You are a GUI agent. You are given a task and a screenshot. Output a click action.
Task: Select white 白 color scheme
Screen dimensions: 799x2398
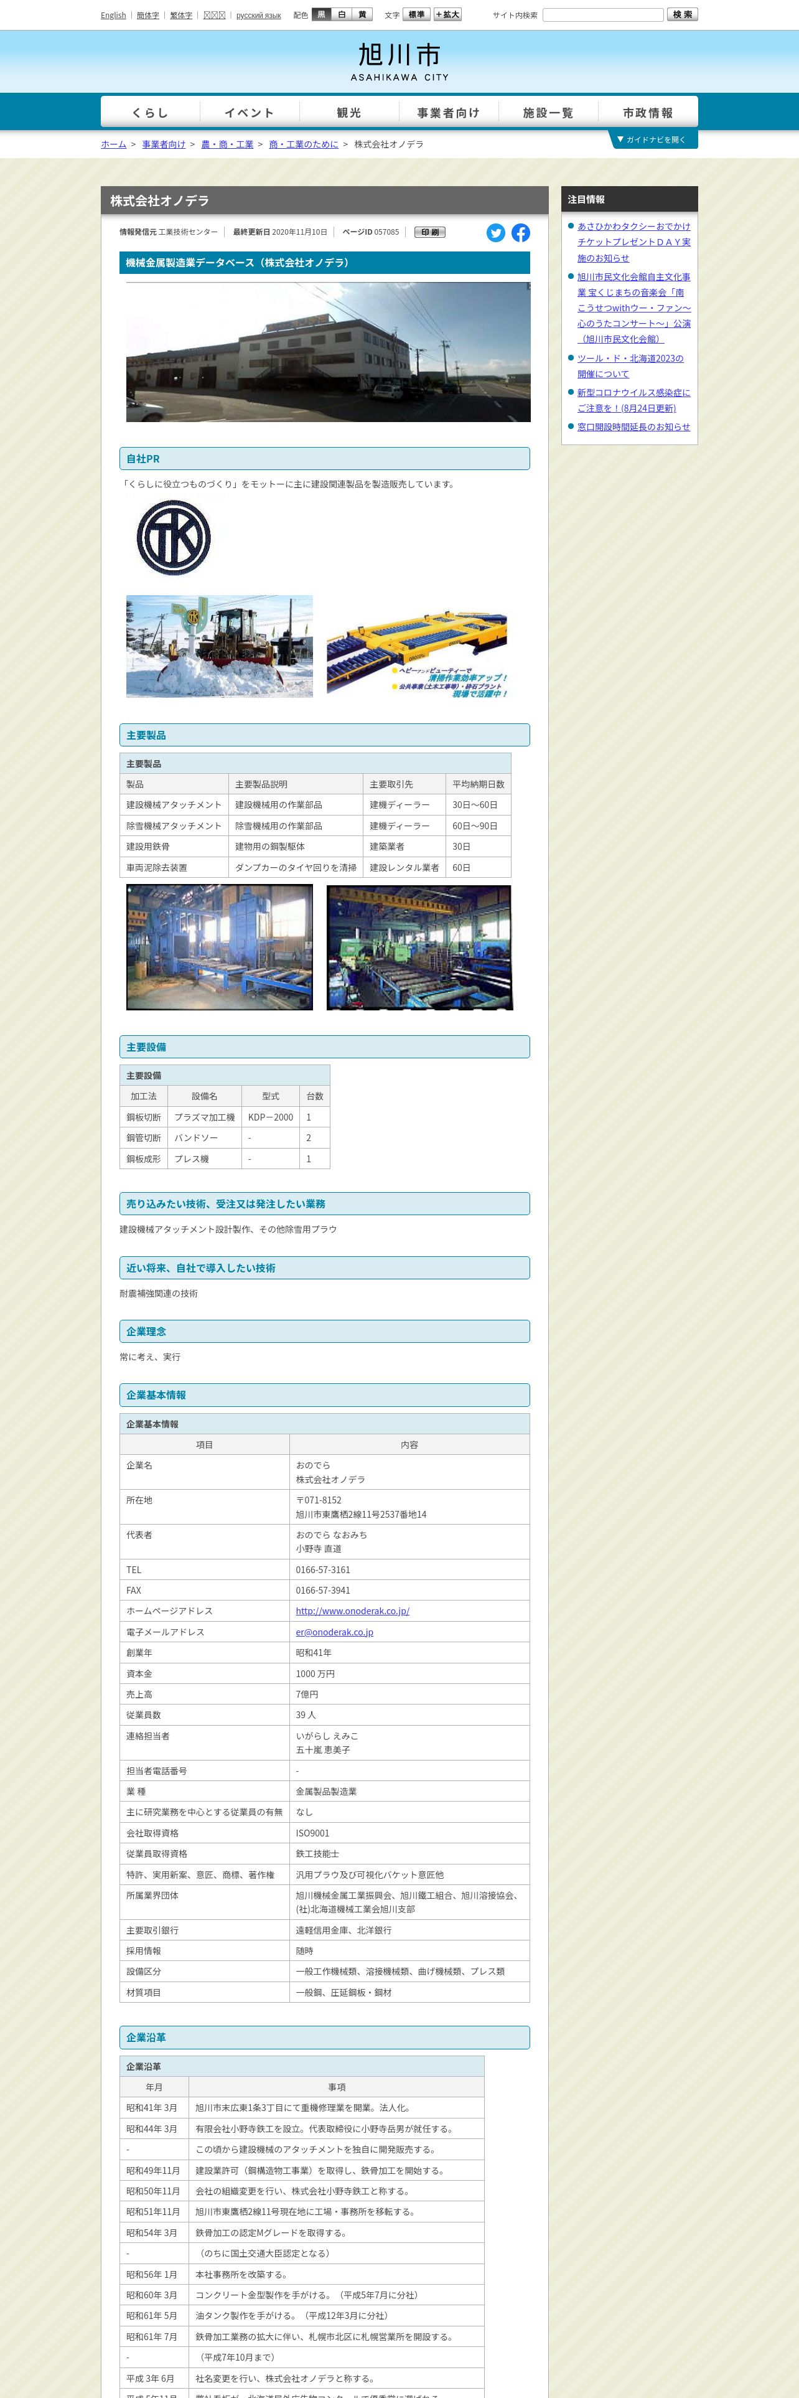click(x=342, y=15)
